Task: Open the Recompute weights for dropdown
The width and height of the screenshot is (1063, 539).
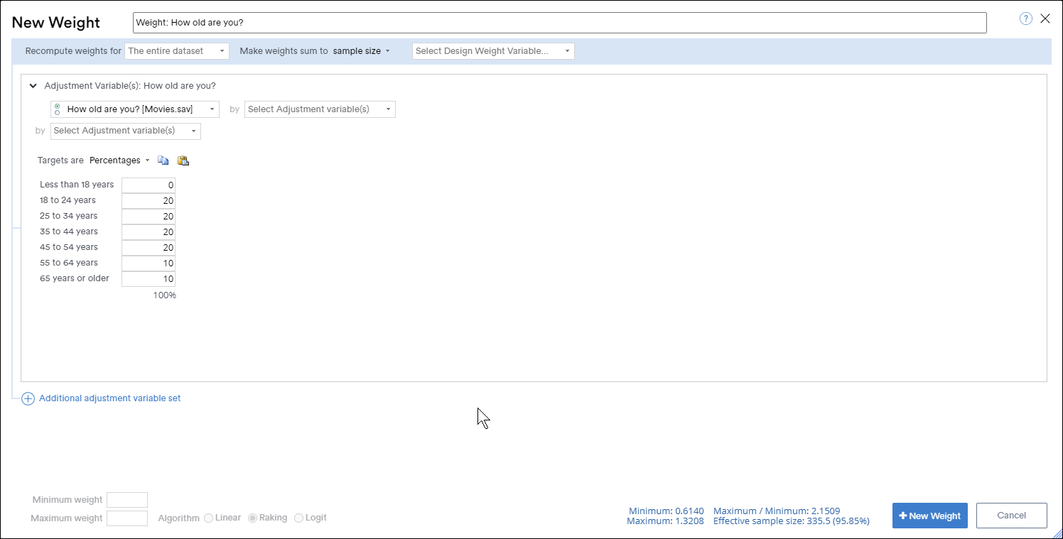Action: (x=177, y=50)
